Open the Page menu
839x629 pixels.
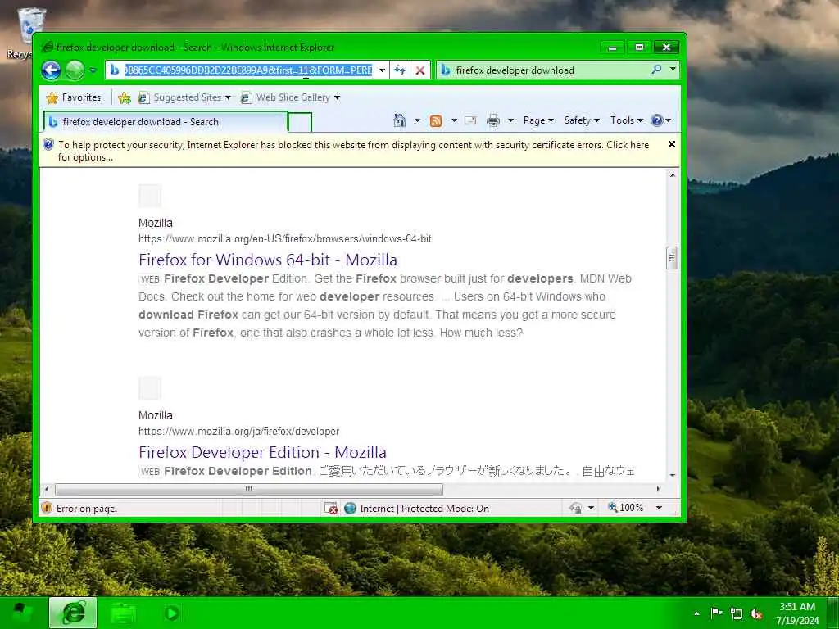click(x=538, y=120)
